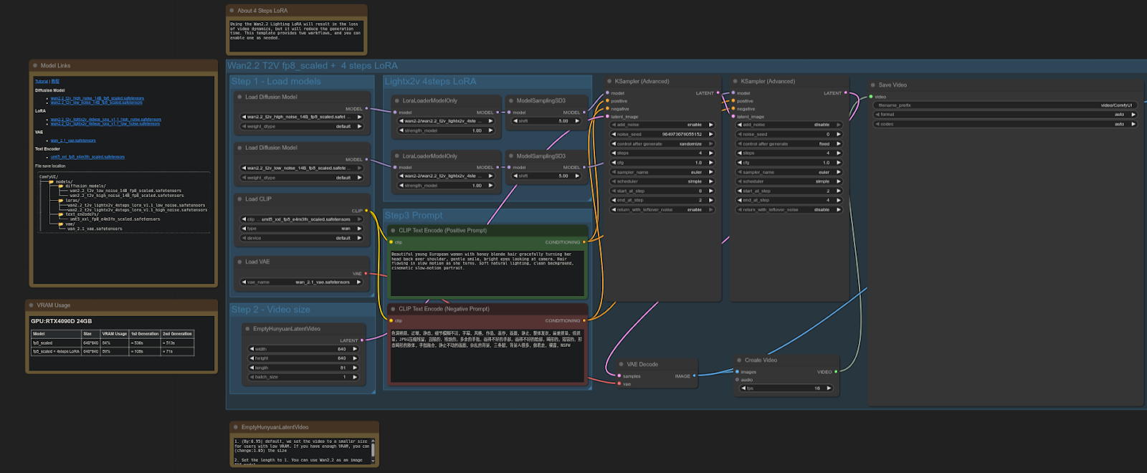Viewport: 1147px width, 473px height.
Task: Collapse the Save Video node using its title dot
Action: [x=872, y=85]
